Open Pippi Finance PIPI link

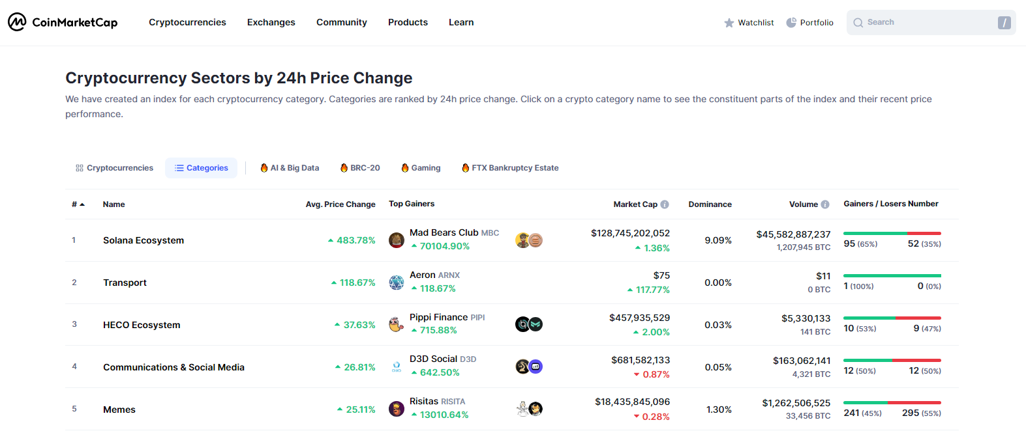[447, 317]
